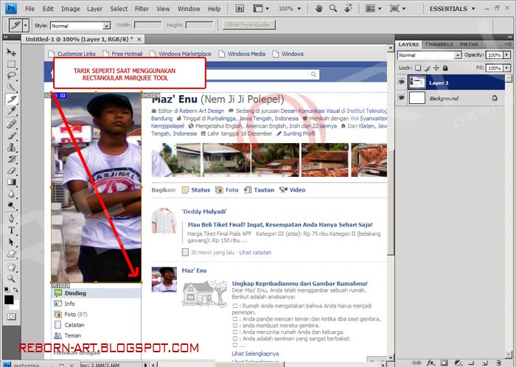
Task: Open the Layers panel options menu
Action: tap(507, 44)
